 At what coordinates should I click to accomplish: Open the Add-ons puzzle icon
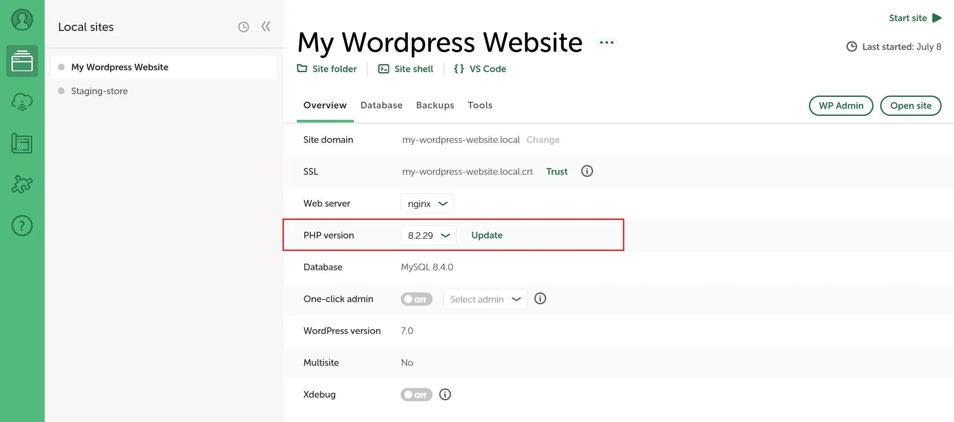point(22,184)
